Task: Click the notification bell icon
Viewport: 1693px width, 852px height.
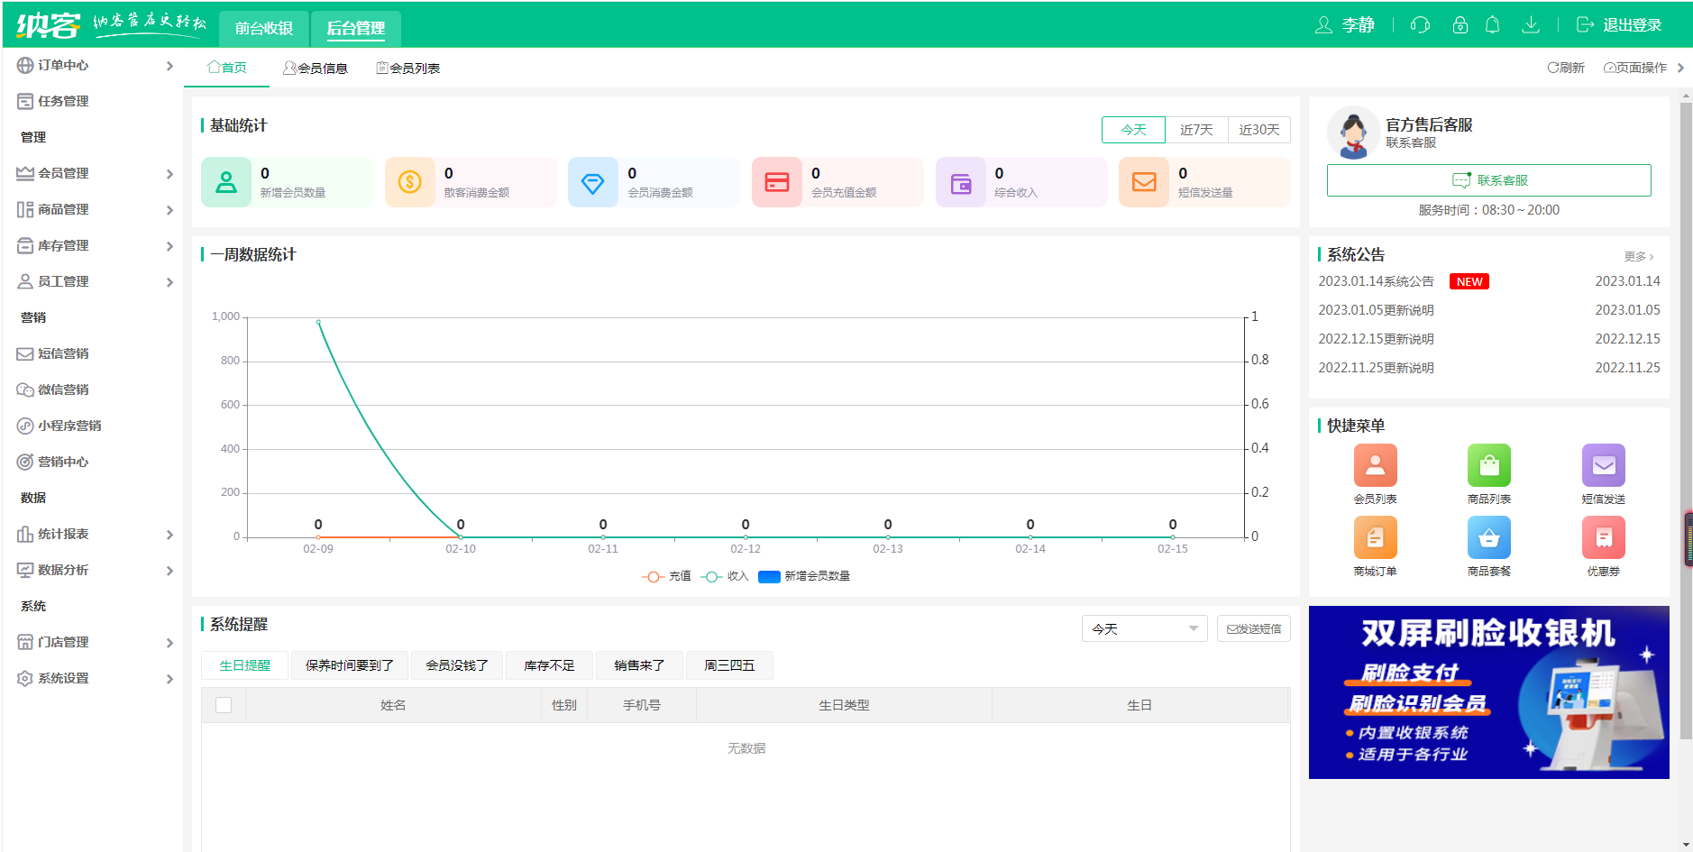Action: [1492, 24]
